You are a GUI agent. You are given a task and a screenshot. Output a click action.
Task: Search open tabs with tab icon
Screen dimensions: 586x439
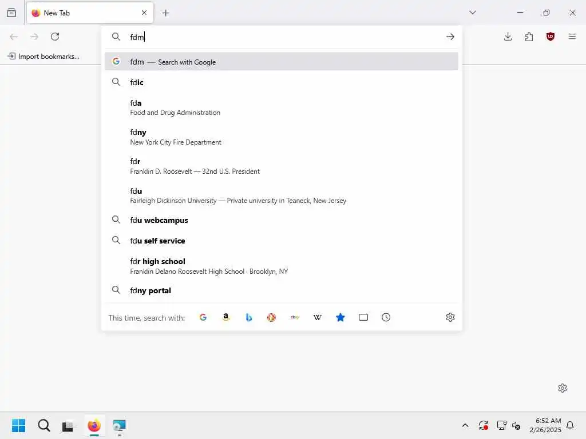pos(363,317)
